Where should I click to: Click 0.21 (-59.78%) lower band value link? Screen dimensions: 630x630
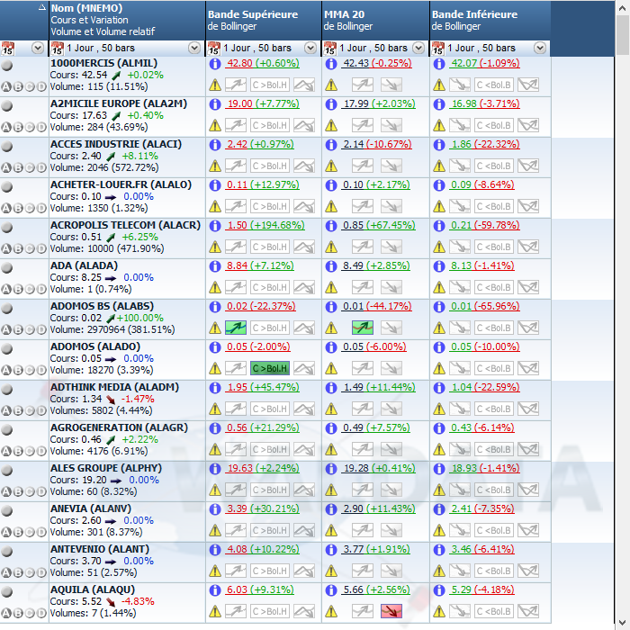(484, 225)
